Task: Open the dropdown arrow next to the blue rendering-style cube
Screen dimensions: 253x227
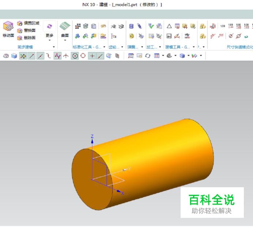Action: [188, 55]
